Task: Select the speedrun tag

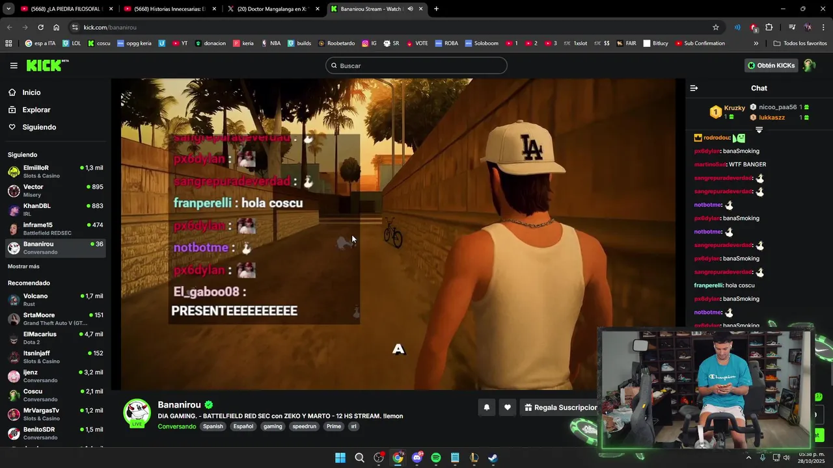Action: [x=304, y=426]
